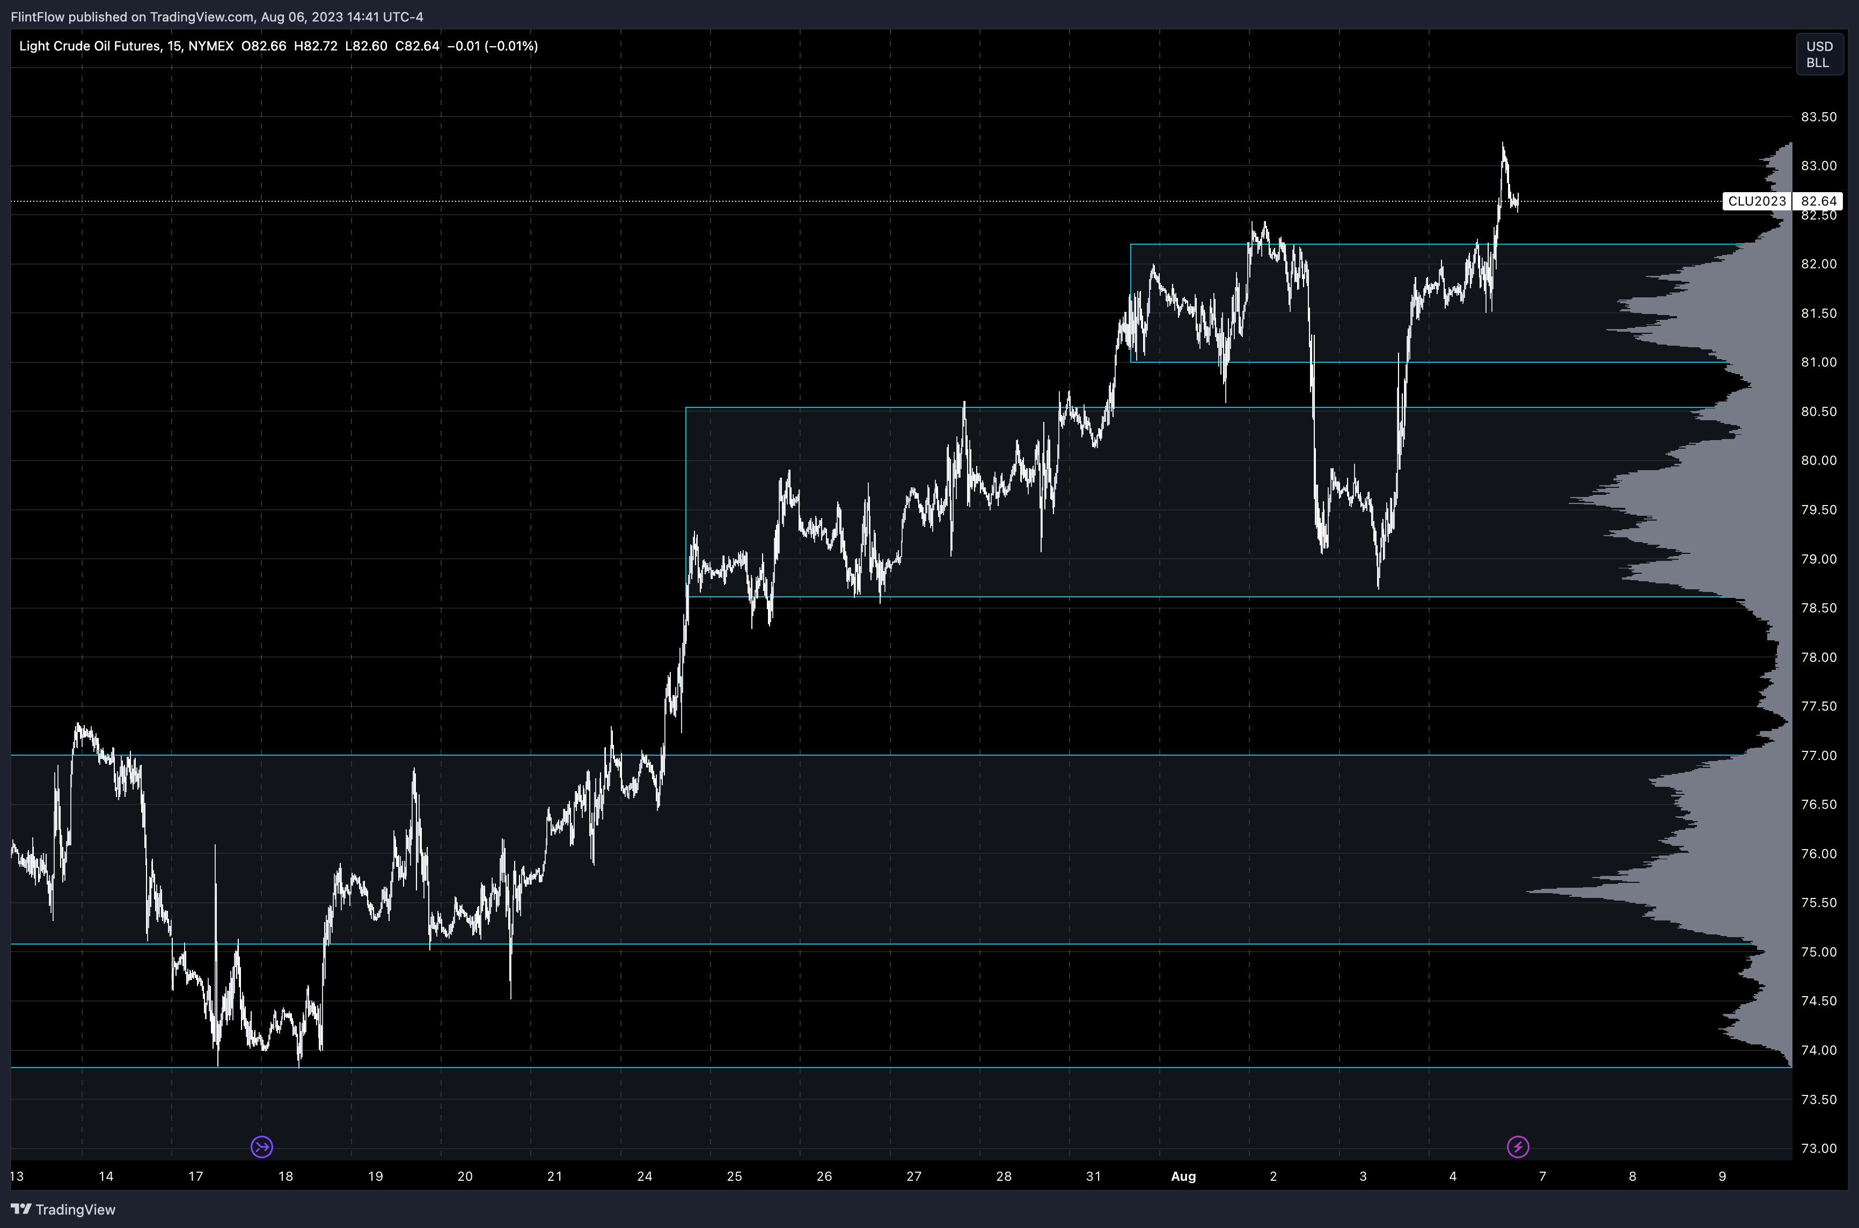Screen dimensions: 1859x1228
Task: Click the 82.64 current price tag
Action: pos(1818,201)
